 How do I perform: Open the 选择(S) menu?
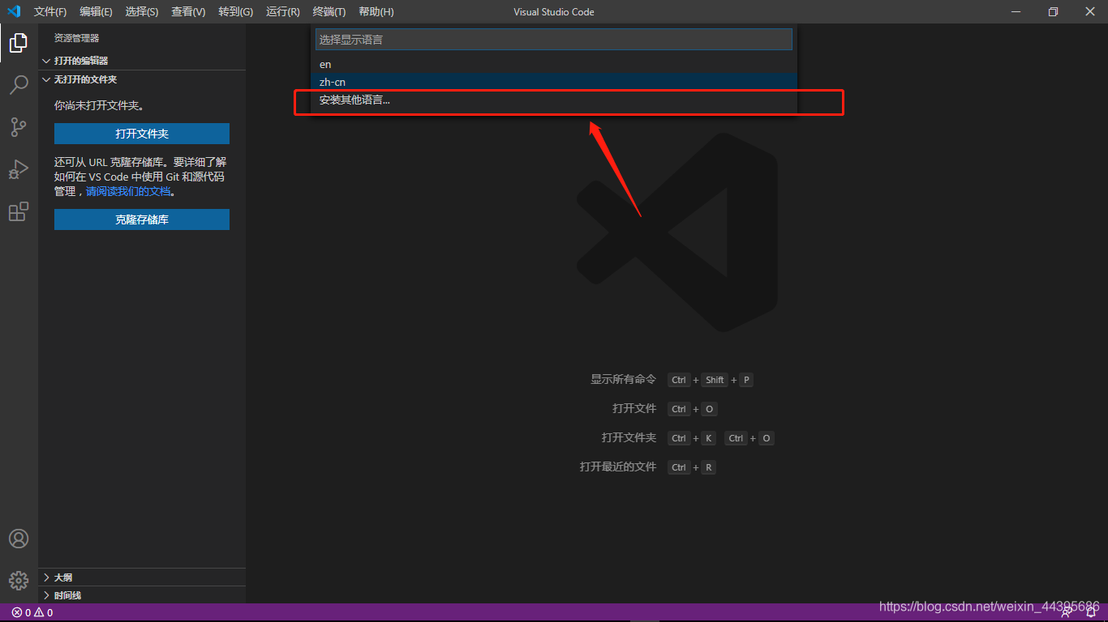[x=142, y=11]
